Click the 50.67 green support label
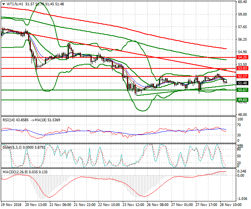 [242, 90]
